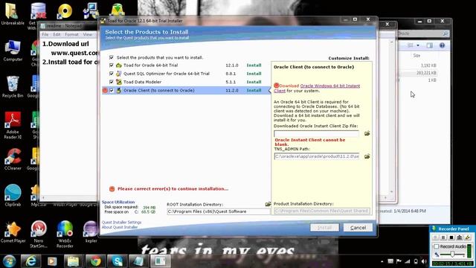The height and width of the screenshot is (268, 476).
Task: Uncheck Toad for Oracle 64-bit Trial
Action: click(x=111, y=65)
